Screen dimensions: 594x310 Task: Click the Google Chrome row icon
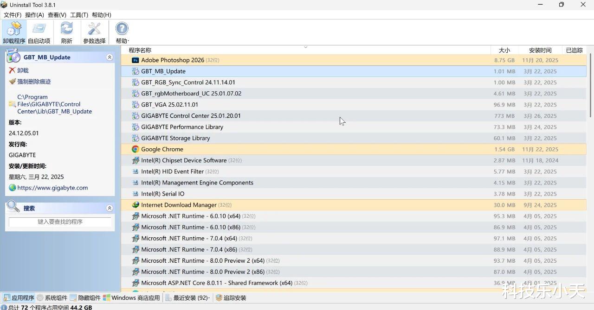point(136,149)
